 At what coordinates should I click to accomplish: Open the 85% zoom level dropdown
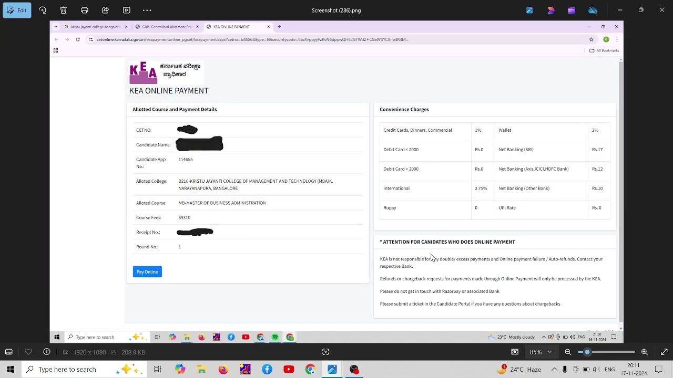coord(541,352)
